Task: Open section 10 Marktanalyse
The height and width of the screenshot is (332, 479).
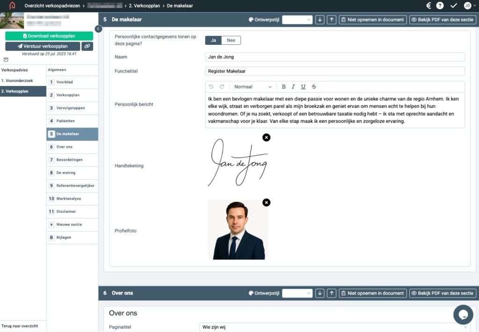Action: 73,199
